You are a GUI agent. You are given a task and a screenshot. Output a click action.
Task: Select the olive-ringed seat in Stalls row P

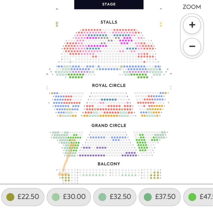pyautogui.click(x=122, y=66)
